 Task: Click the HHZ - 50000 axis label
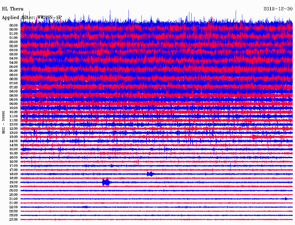[x=4, y=122]
